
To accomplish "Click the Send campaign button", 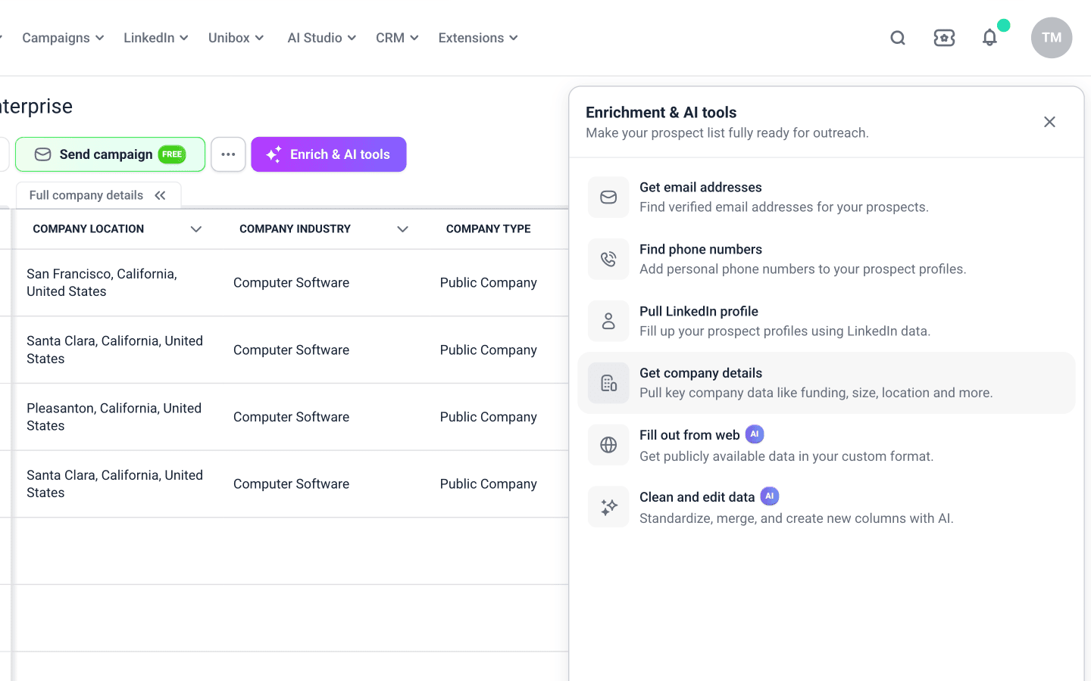I will (x=111, y=154).
